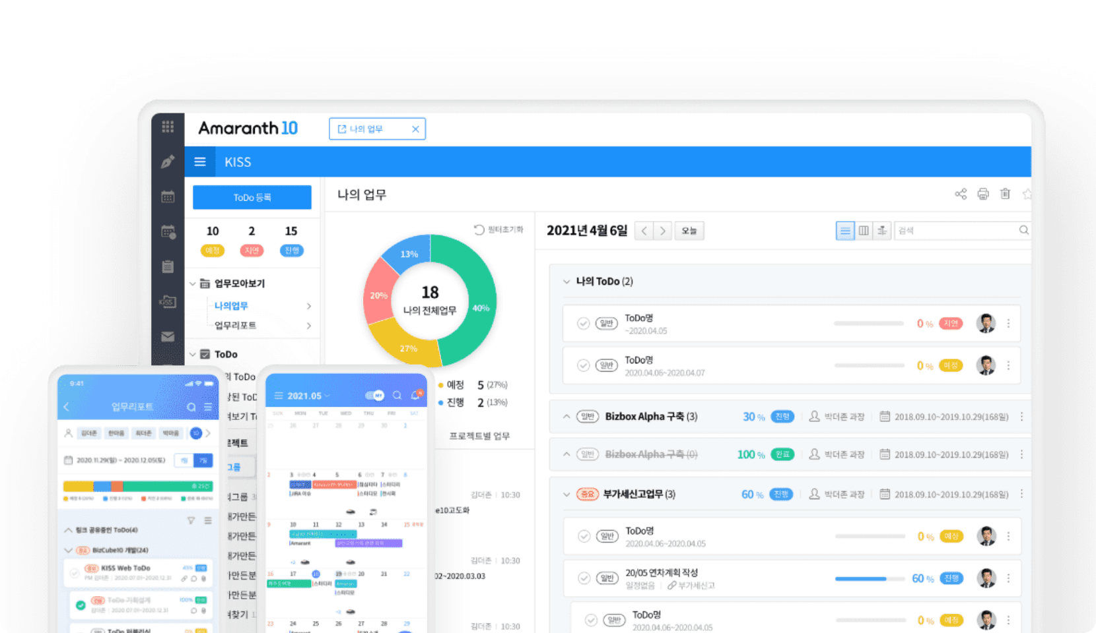Open the 업무리포트 sidebar menu item

(x=235, y=326)
